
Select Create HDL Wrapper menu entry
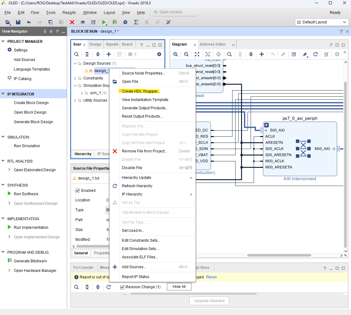141,91
